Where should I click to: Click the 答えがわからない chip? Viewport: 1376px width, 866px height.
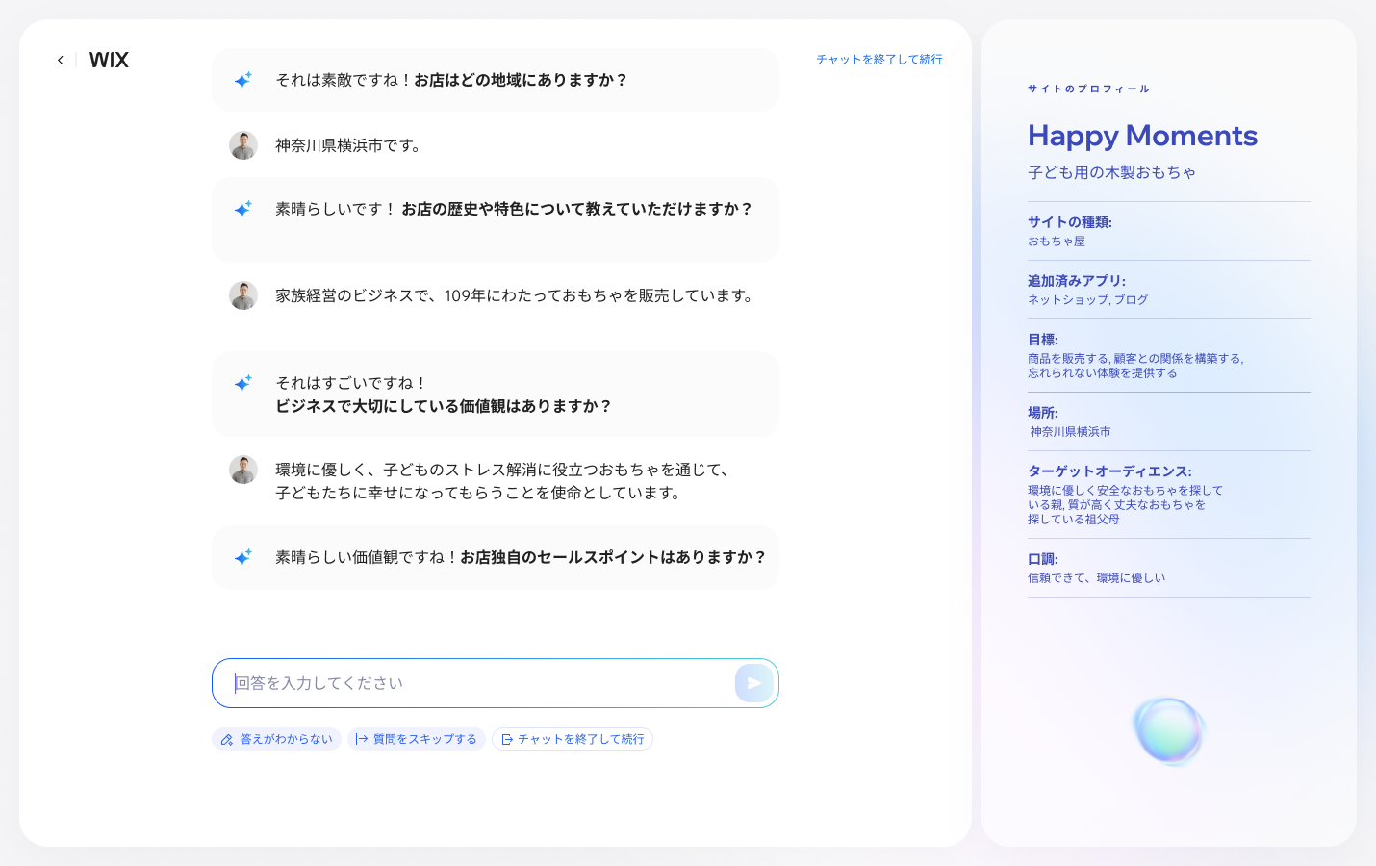[x=277, y=739]
